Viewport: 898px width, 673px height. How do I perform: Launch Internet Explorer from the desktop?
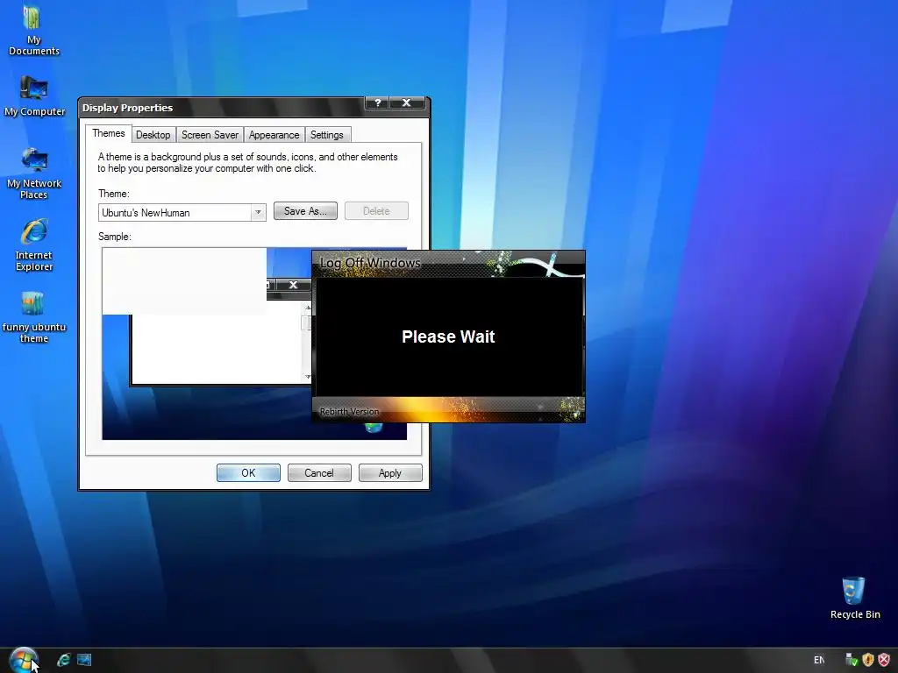pyautogui.click(x=34, y=245)
